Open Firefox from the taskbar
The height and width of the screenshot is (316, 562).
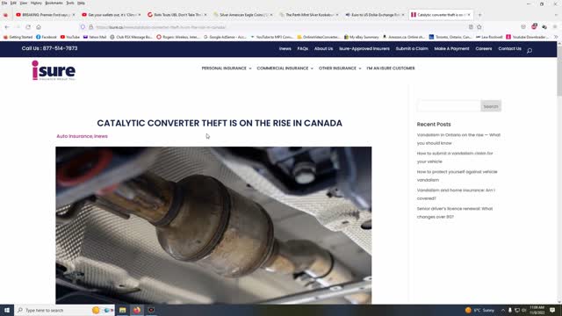tap(137, 310)
